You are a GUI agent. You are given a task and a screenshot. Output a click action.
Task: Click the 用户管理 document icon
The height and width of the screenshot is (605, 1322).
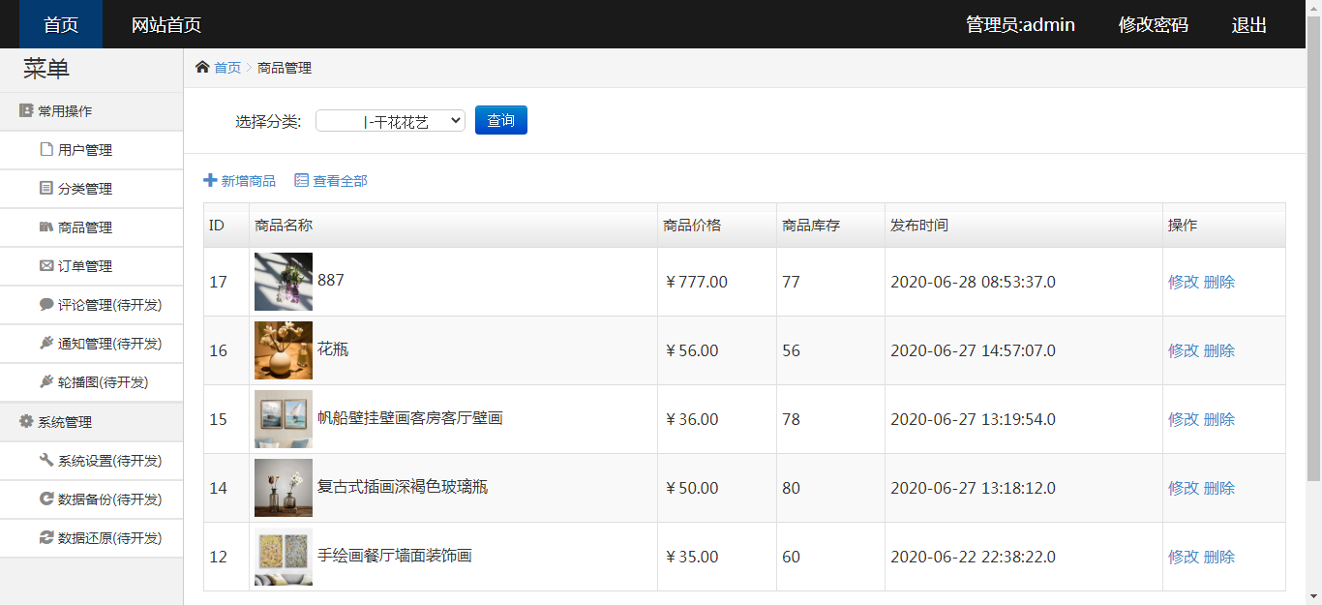click(46, 150)
